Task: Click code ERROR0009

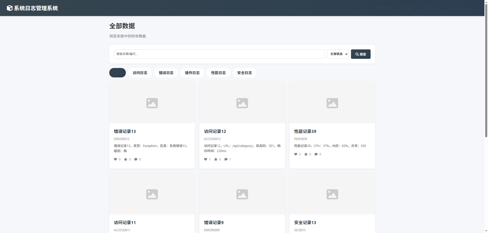Action: point(212,230)
